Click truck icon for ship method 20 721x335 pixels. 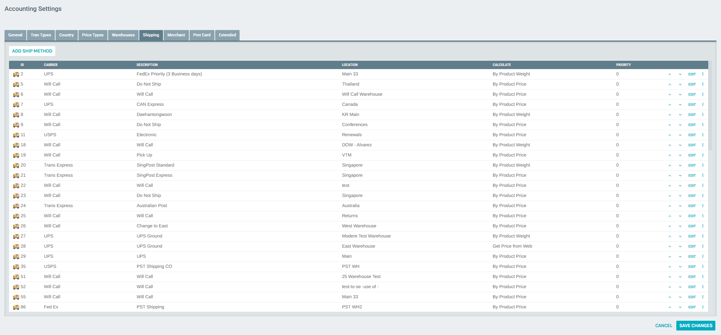tap(16, 165)
